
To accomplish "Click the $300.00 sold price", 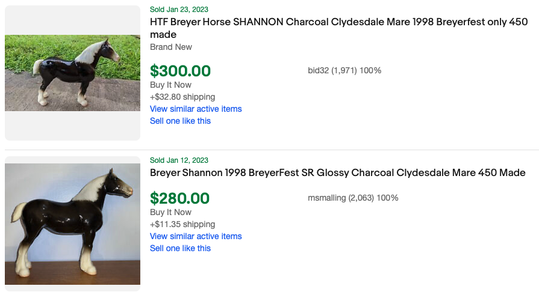I will (x=180, y=71).
